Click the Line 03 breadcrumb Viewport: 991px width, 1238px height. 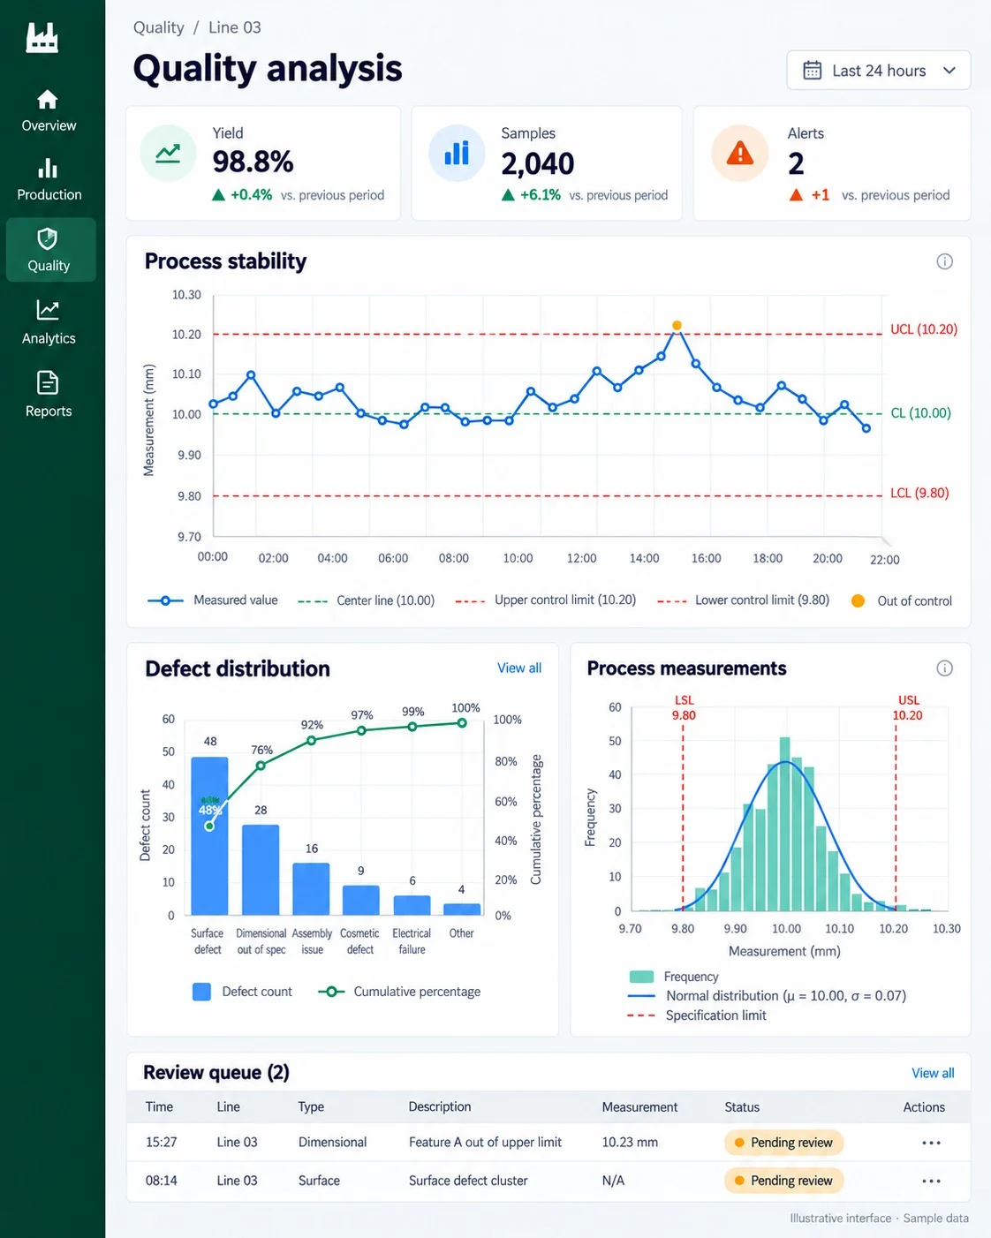(235, 27)
